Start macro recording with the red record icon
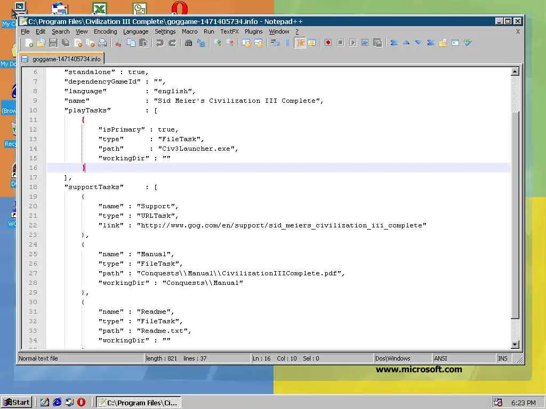546x409 pixels. click(328, 43)
